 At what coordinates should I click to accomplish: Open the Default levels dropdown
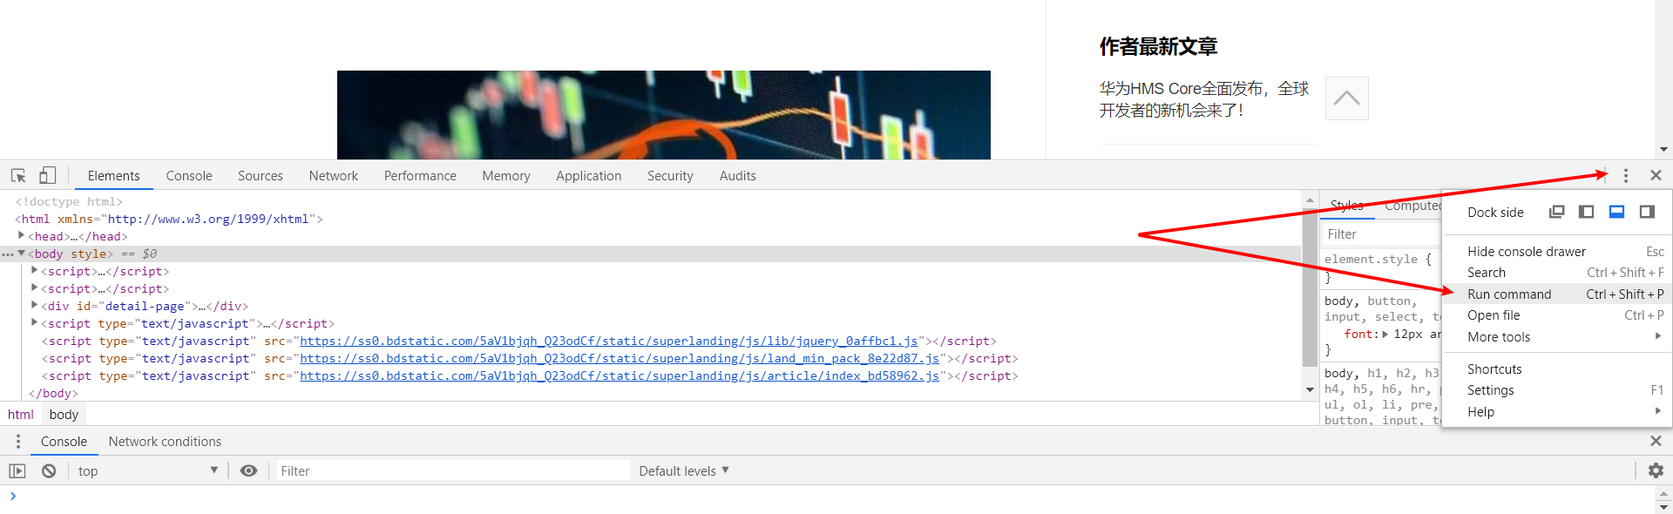pyautogui.click(x=684, y=471)
